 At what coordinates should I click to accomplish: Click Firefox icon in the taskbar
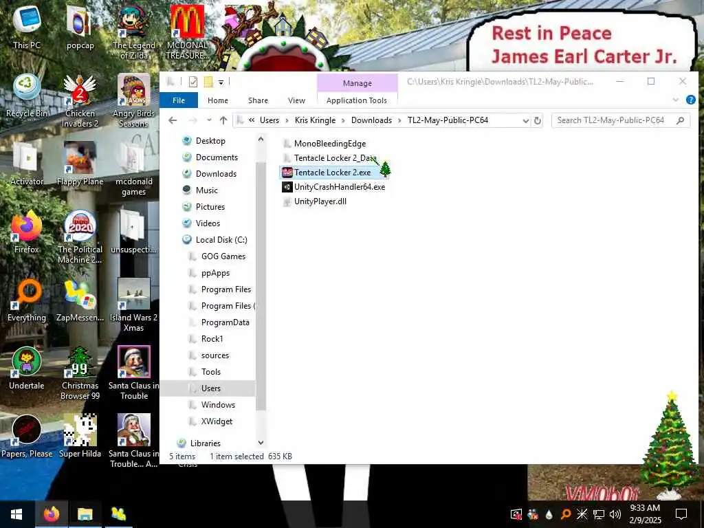(x=51, y=514)
